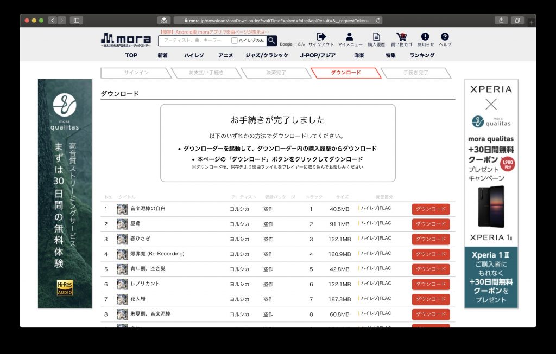Download track レプリカント
The width and height of the screenshot is (556, 354).
pos(431,284)
